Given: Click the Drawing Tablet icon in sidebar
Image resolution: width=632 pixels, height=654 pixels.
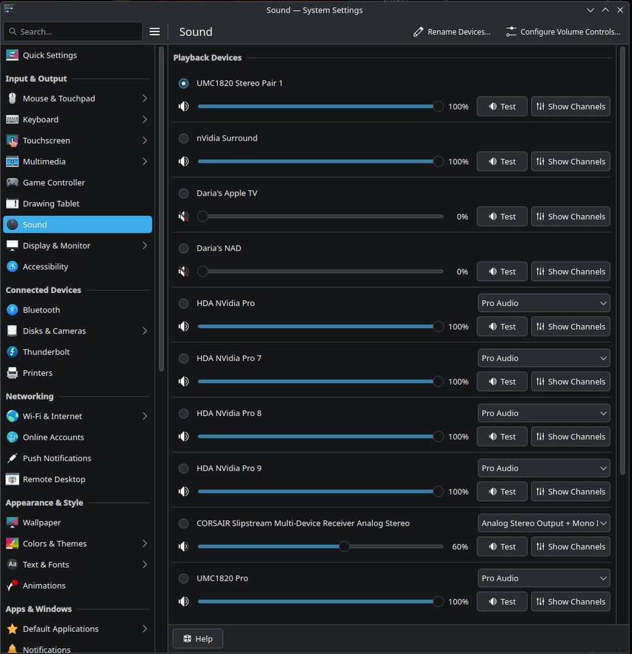Looking at the screenshot, I should (x=12, y=203).
